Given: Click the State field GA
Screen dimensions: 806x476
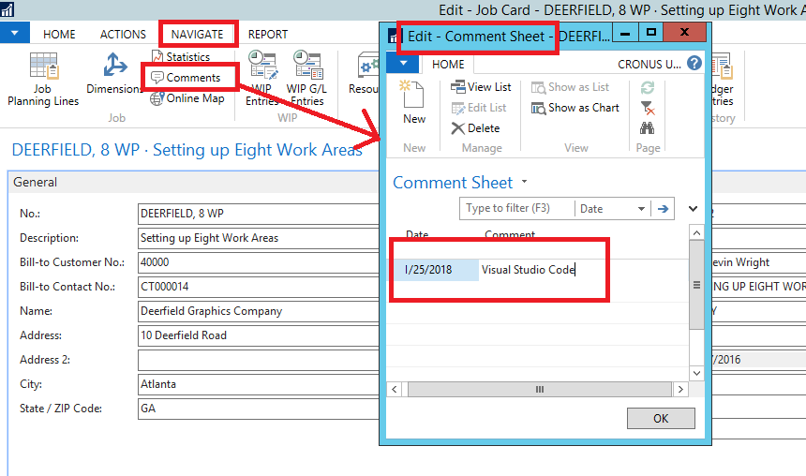Looking at the screenshot, I should [x=259, y=409].
